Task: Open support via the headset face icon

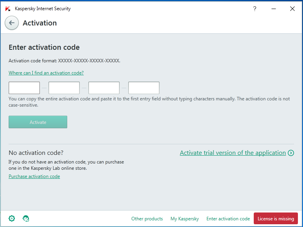Action: coord(26,218)
